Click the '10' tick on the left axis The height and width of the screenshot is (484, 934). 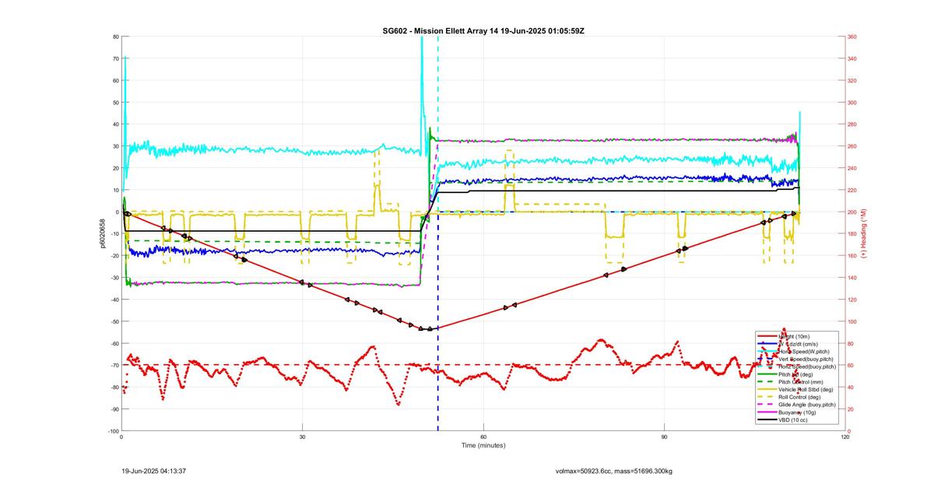(115, 190)
